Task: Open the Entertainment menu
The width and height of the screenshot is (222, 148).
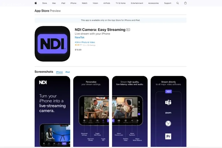Action: [x=137, y=3]
